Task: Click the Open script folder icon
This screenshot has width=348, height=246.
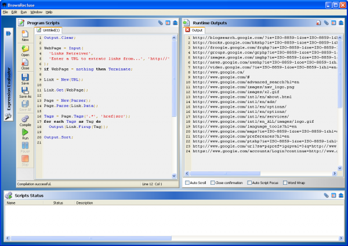Action: (x=25, y=50)
